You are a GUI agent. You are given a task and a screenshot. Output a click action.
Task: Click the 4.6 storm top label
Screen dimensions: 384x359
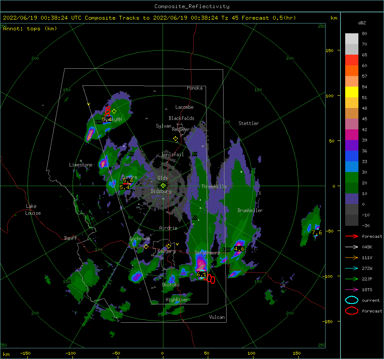coord(239,249)
